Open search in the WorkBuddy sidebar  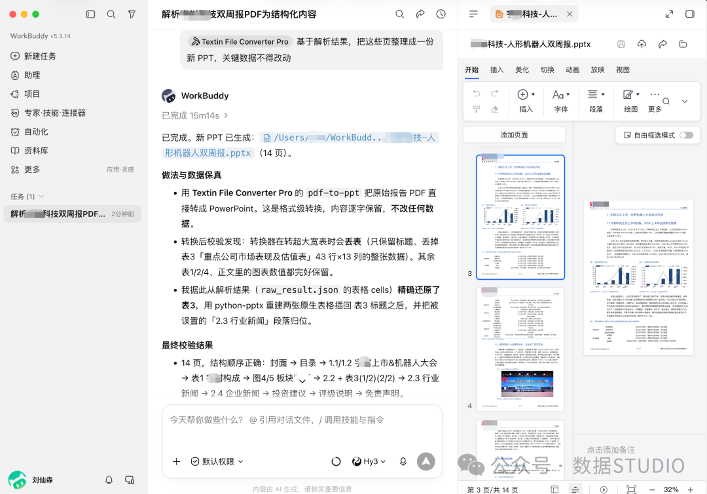111,14
